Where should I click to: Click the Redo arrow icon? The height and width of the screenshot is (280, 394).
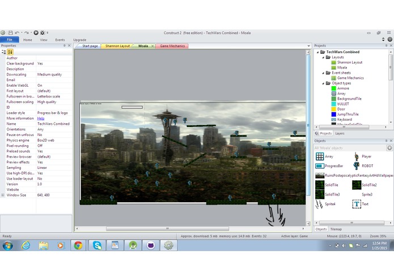pyautogui.click(x=27, y=33)
